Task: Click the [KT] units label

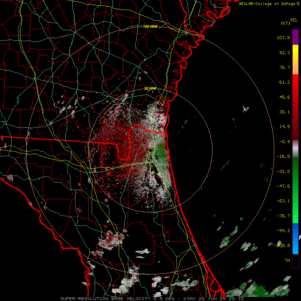Action: 285,23
